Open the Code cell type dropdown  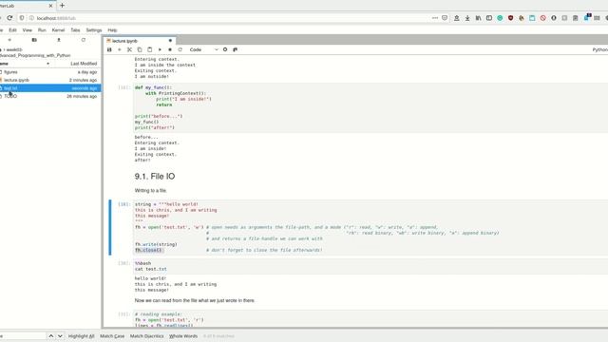(203, 49)
